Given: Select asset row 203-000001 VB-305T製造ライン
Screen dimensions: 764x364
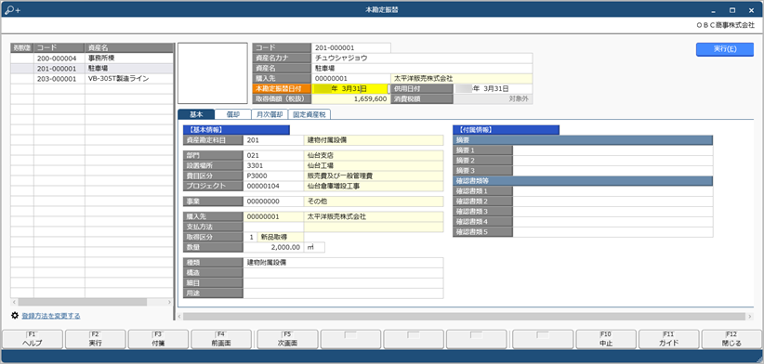Looking at the screenshot, I should tap(92, 78).
